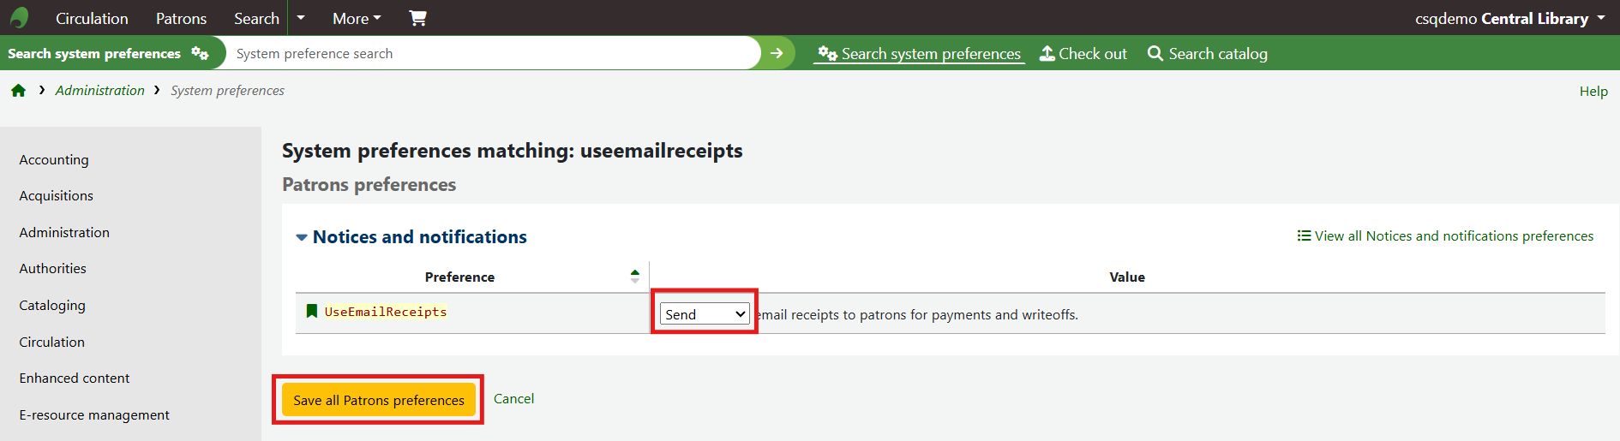The height and width of the screenshot is (441, 1620).
Task: Click Save all Patrons preferences
Action: click(x=378, y=400)
